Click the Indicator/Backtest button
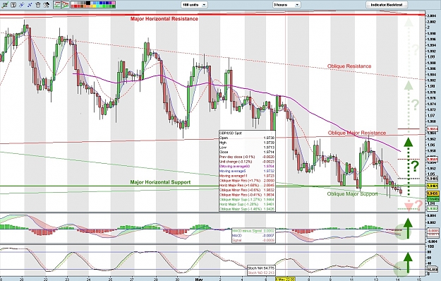Screen dimensions: 441x281 click(386, 5)
